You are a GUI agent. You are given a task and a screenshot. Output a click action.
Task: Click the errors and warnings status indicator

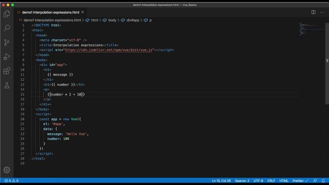pyautogui.click(x=11, y=181)
